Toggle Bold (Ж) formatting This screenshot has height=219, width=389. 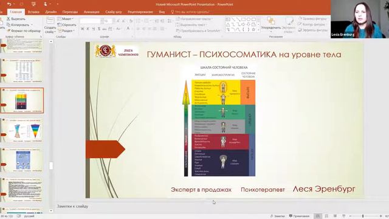point(83,29)
